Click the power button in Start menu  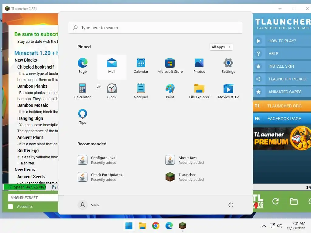point(231,205)
